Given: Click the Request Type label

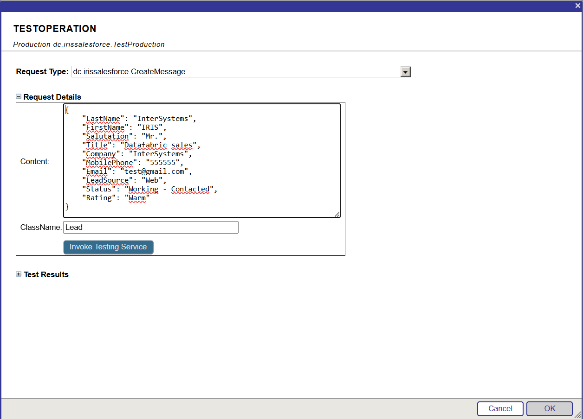Looking at the screenshot, I should [42, 72].
